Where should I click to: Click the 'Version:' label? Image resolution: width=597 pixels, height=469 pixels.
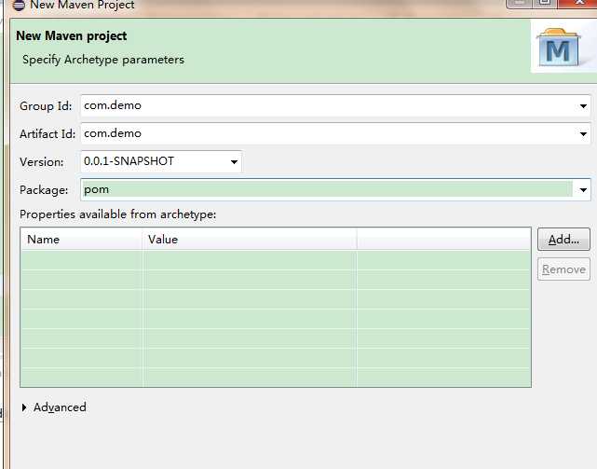(x=42, y=162)
